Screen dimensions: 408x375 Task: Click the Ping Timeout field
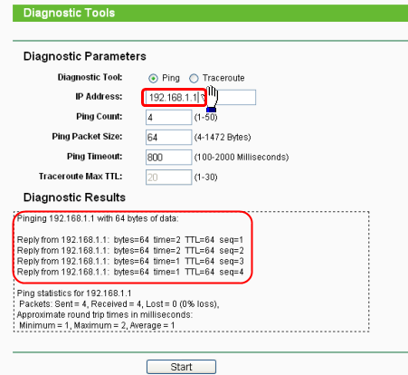(x=168, y=157)
